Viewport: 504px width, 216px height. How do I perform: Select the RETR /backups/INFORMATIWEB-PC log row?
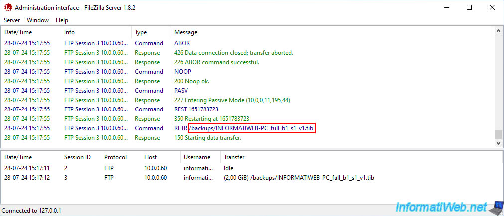tap(248, 128)
